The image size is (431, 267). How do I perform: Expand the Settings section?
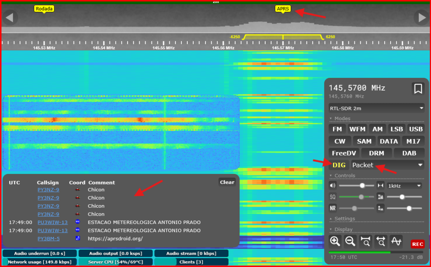pyautogui.click(x=345, y=219)
